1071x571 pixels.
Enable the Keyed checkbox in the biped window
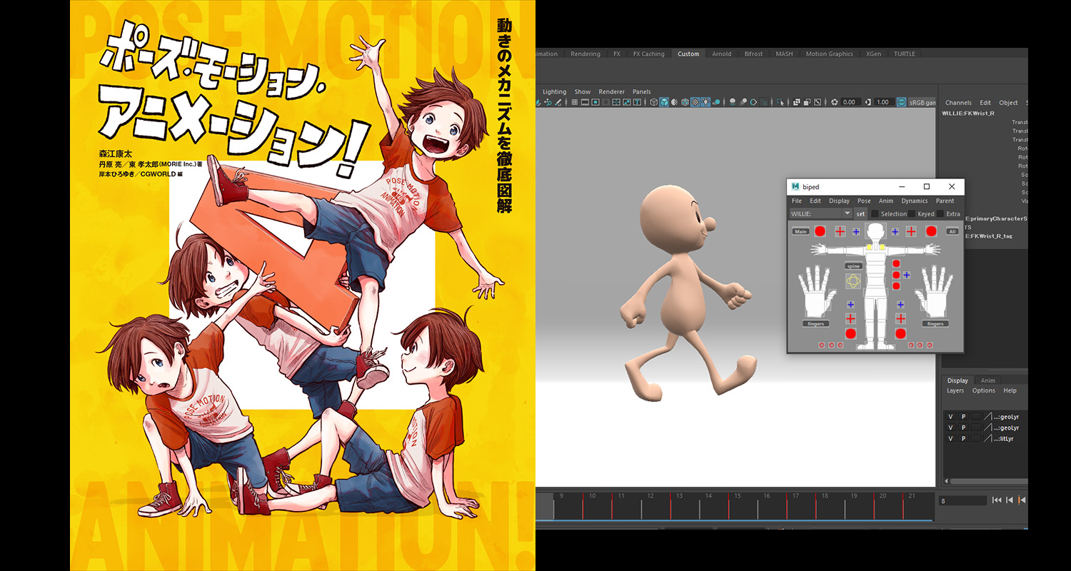point(912,213)
